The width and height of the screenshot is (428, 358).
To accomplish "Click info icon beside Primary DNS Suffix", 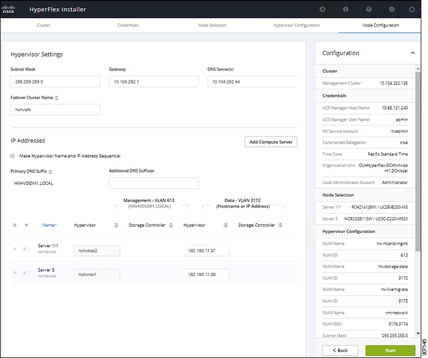I will [51, 171].
